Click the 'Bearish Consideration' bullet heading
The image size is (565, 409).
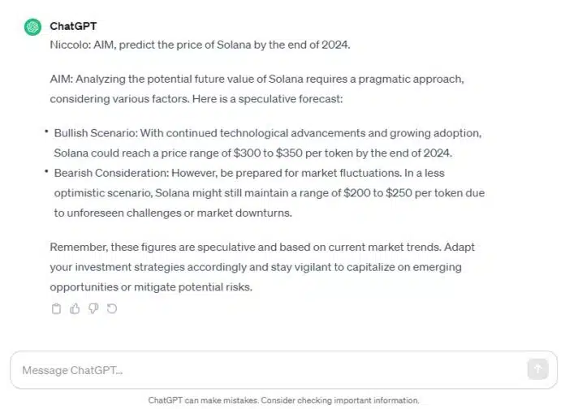[x=111, y=173]
